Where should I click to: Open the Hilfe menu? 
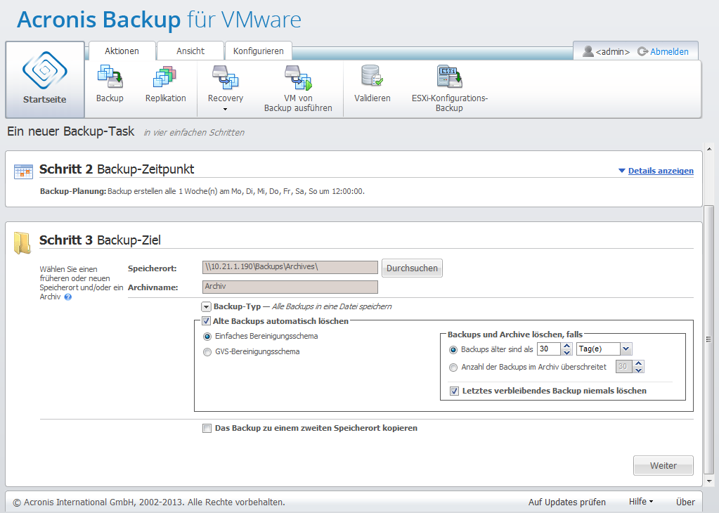click(x=640, y=502)
